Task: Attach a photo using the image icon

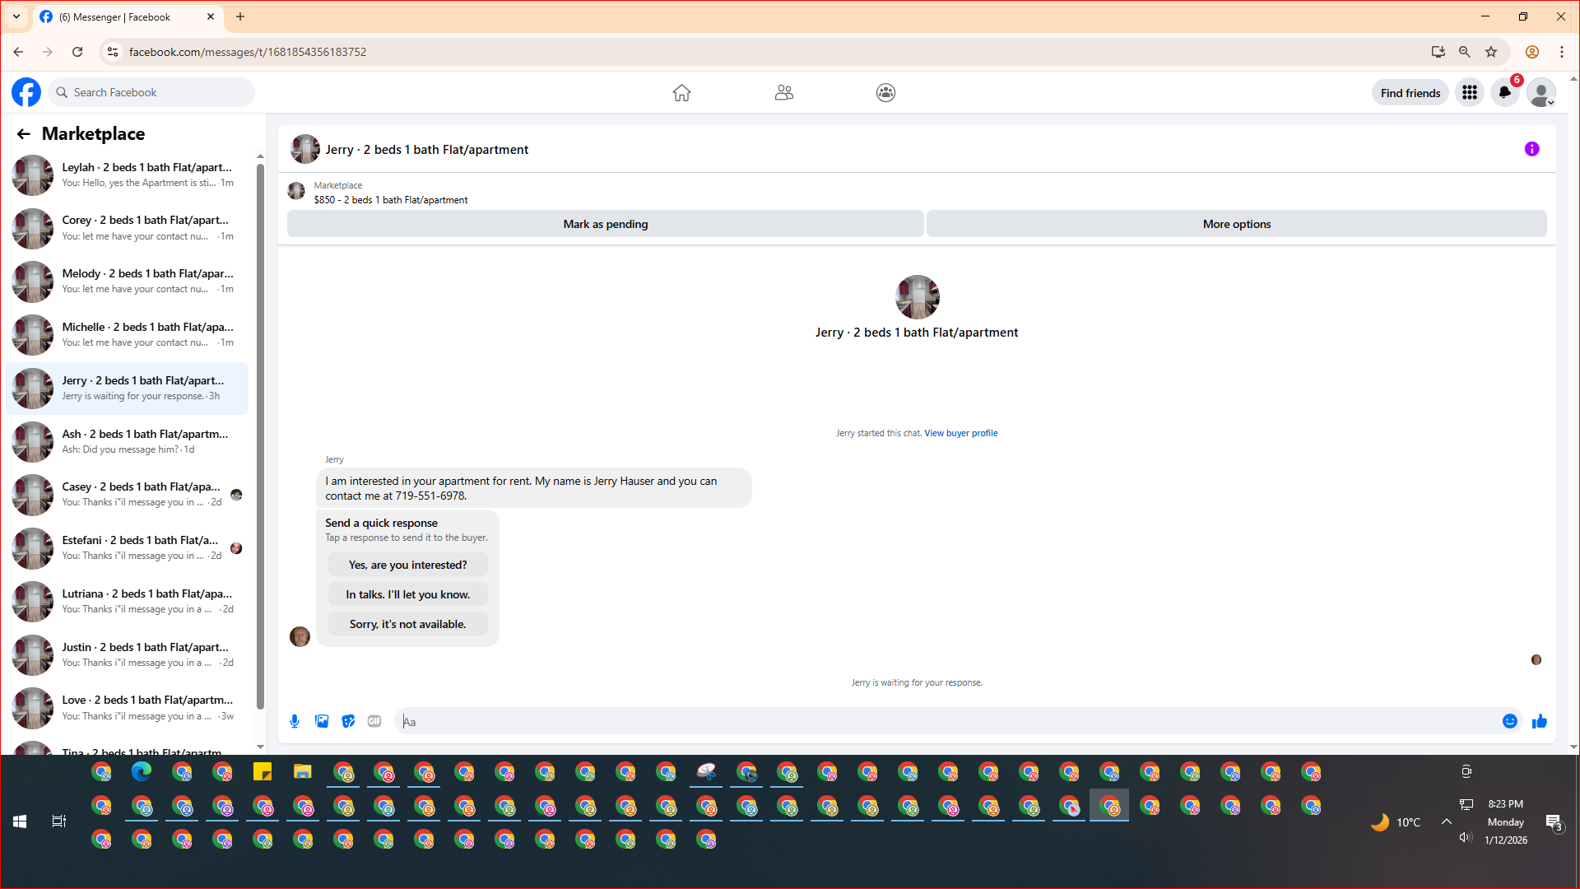Action: click(322, 722)
